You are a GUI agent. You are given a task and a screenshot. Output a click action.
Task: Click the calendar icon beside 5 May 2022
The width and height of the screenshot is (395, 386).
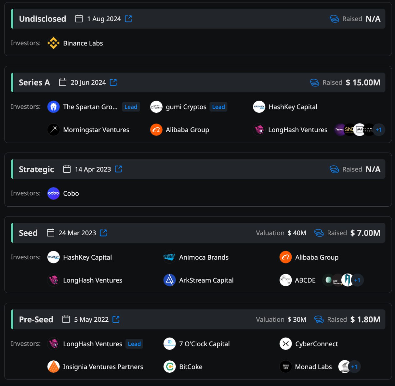pyautogui.click(x=66, y=319)
